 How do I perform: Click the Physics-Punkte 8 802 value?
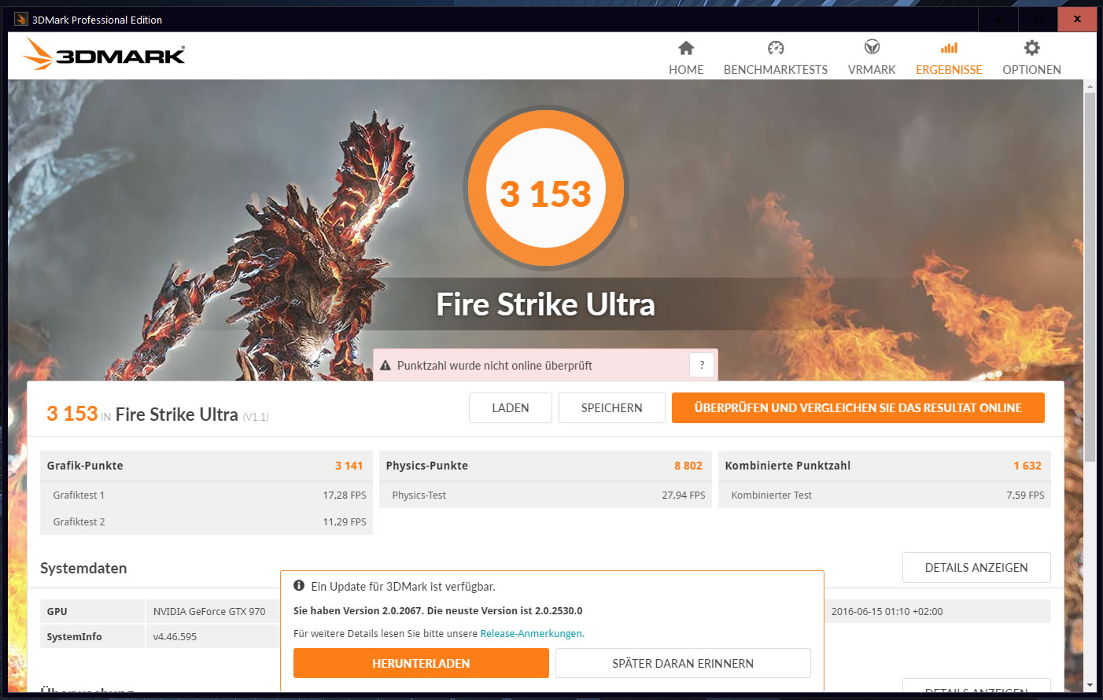[688, 466]
